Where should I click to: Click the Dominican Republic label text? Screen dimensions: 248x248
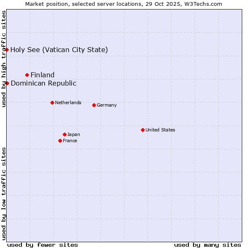click(43, 83)
